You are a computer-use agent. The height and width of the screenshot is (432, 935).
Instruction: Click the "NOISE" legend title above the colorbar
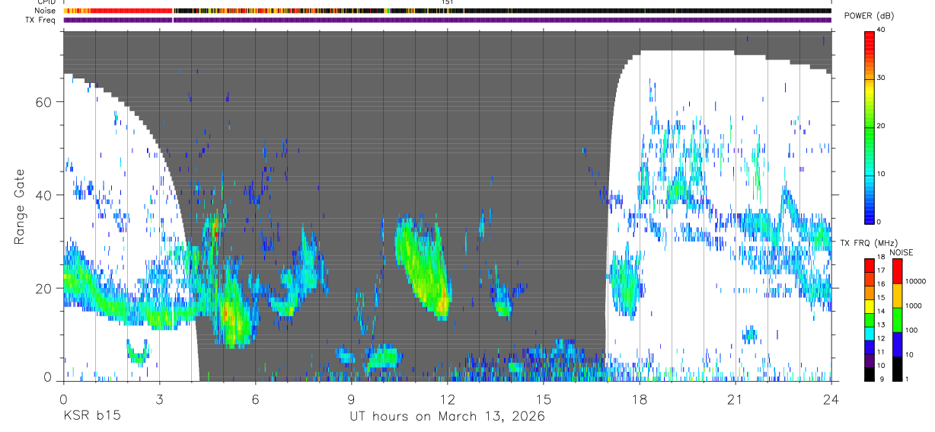click(x=901, y=252)
